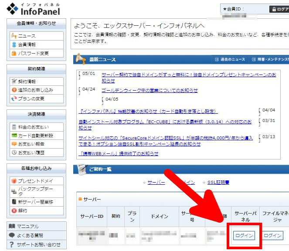This screenshot has height=251, width=289.
Task: Open インフォパネル機能改善 news link
Action: point(148,111)
